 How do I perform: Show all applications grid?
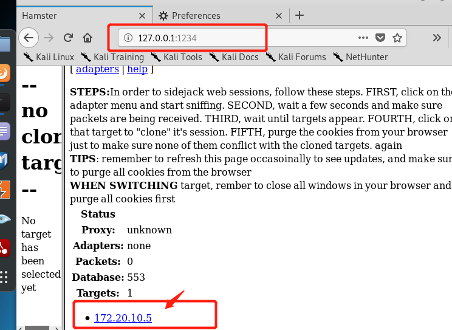4,277
